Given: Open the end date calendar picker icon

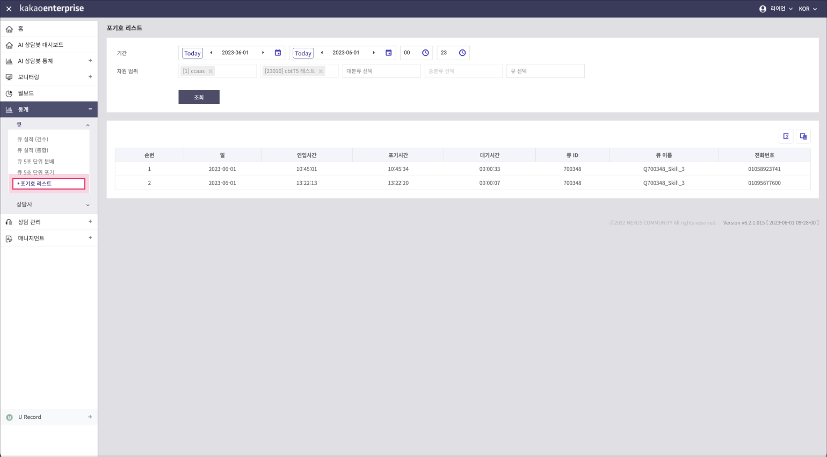Looking at the screenshot, I should click(388, 53).
